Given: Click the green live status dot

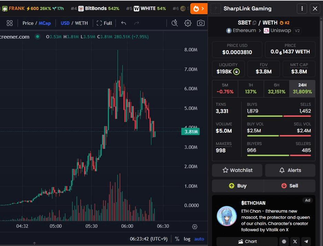Looking at the screenshot, I should point(38,37).
